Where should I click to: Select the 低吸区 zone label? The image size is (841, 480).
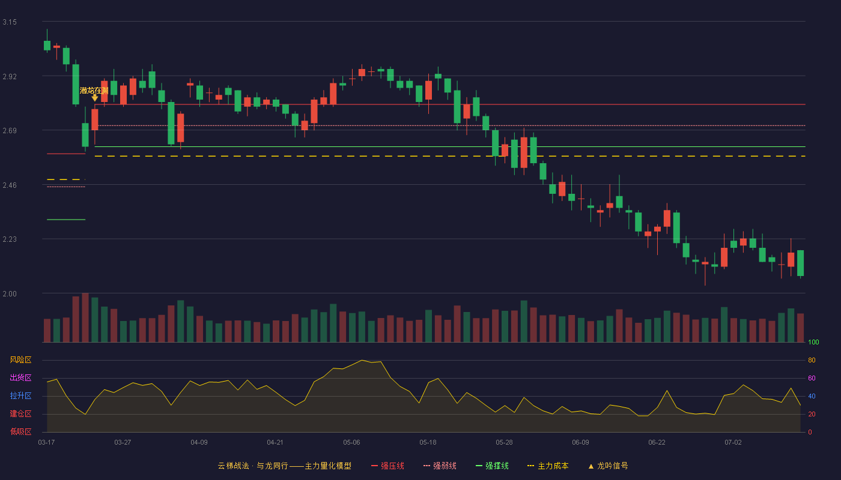(x=20, y=431)
